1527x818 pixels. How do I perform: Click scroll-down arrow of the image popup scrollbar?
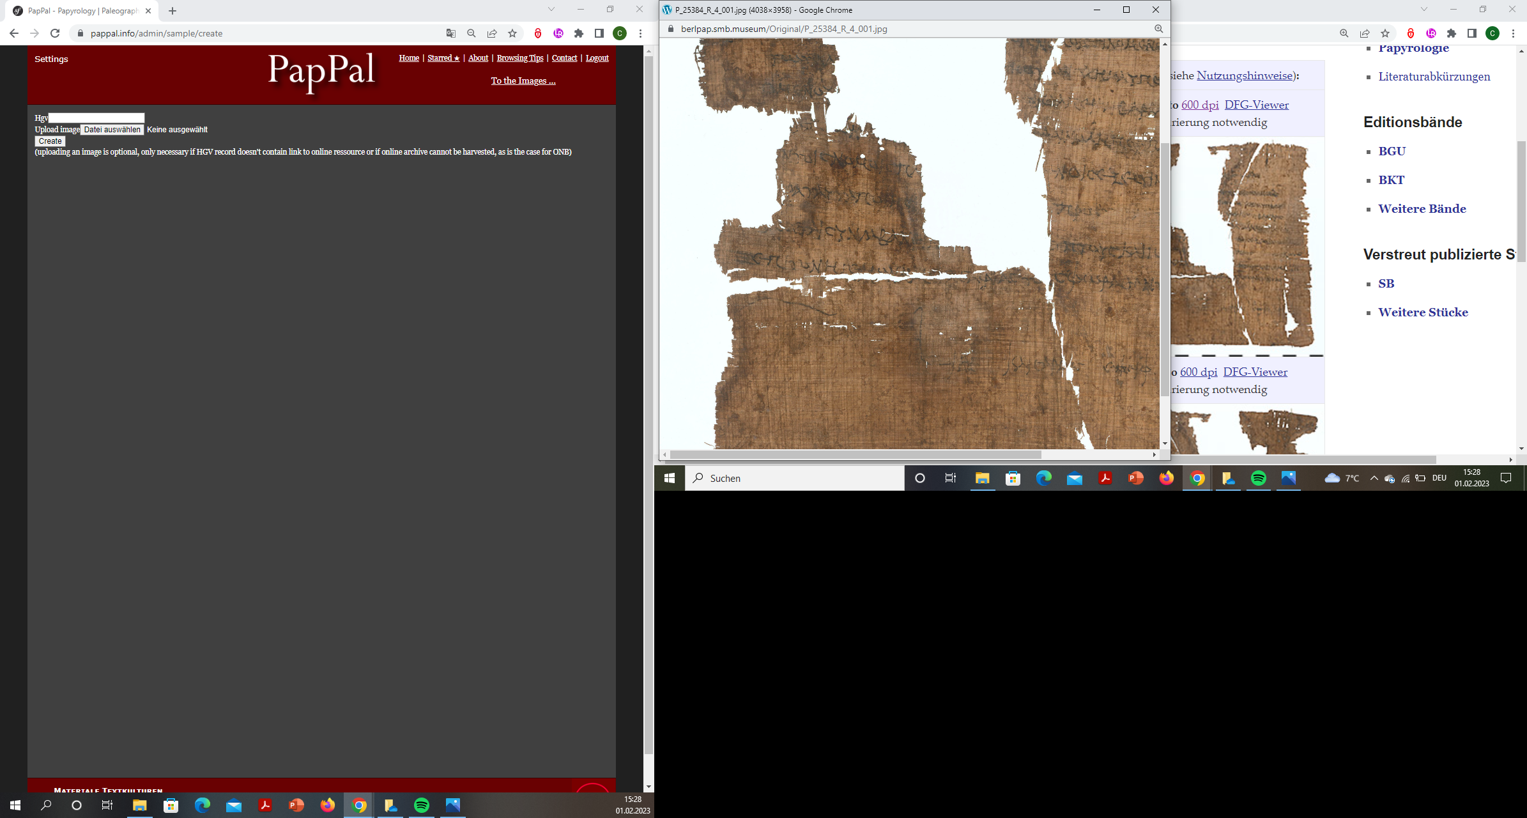[x=1165, y=444]
